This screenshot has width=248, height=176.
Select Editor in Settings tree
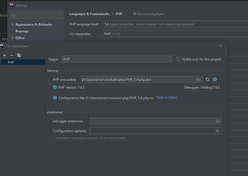coord(20,38)
